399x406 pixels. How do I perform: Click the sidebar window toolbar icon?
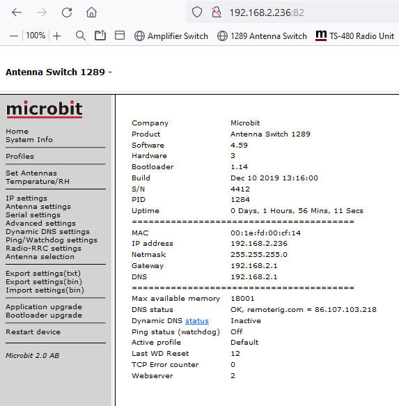pyautogui.click(x=120, y=36)
